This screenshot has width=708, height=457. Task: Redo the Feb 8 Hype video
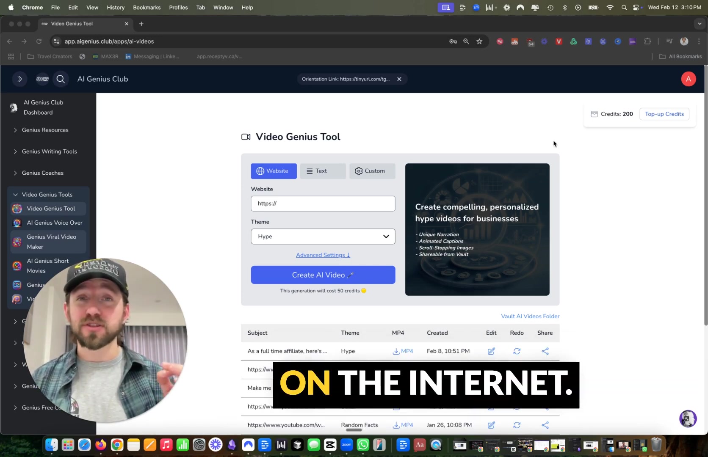coord(517,351)
